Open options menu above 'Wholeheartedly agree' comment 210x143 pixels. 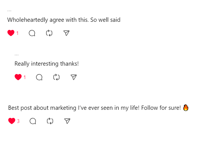9,11
